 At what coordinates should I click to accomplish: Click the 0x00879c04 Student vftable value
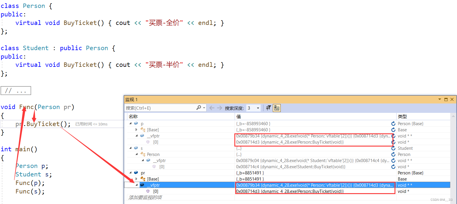pyautogui.click(x=313, y=161)
